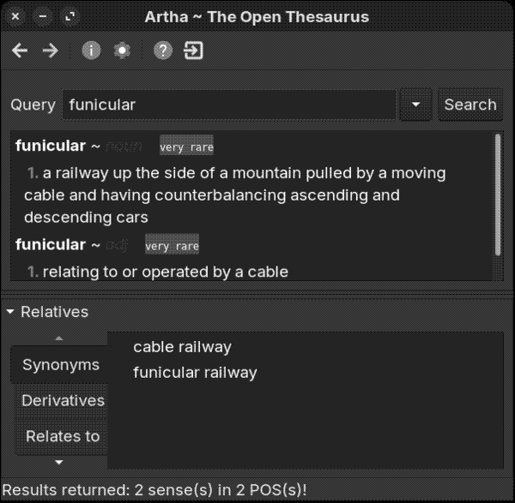Click the 'very rare' tag beside noun
This screenshot has width=515, height=503.
(x=186, y=146)
